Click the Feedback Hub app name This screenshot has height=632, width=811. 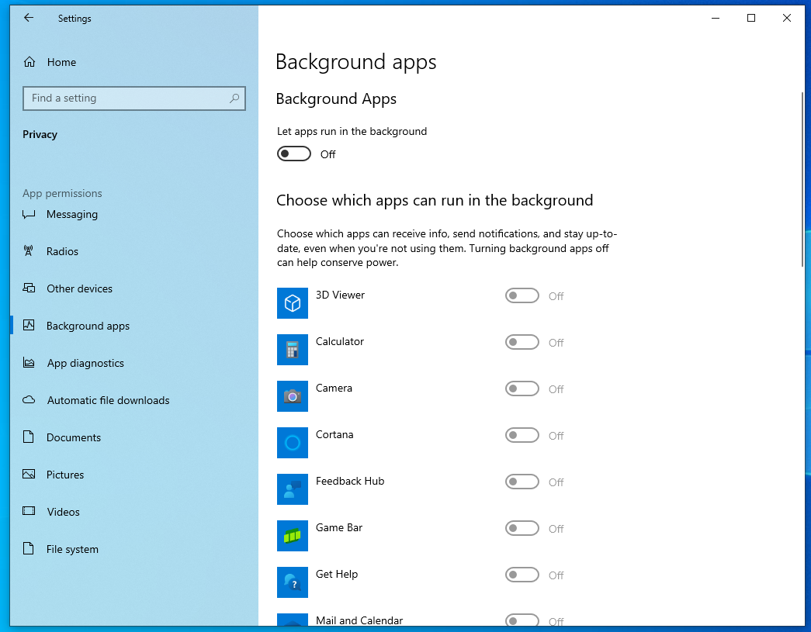[350, 481]
